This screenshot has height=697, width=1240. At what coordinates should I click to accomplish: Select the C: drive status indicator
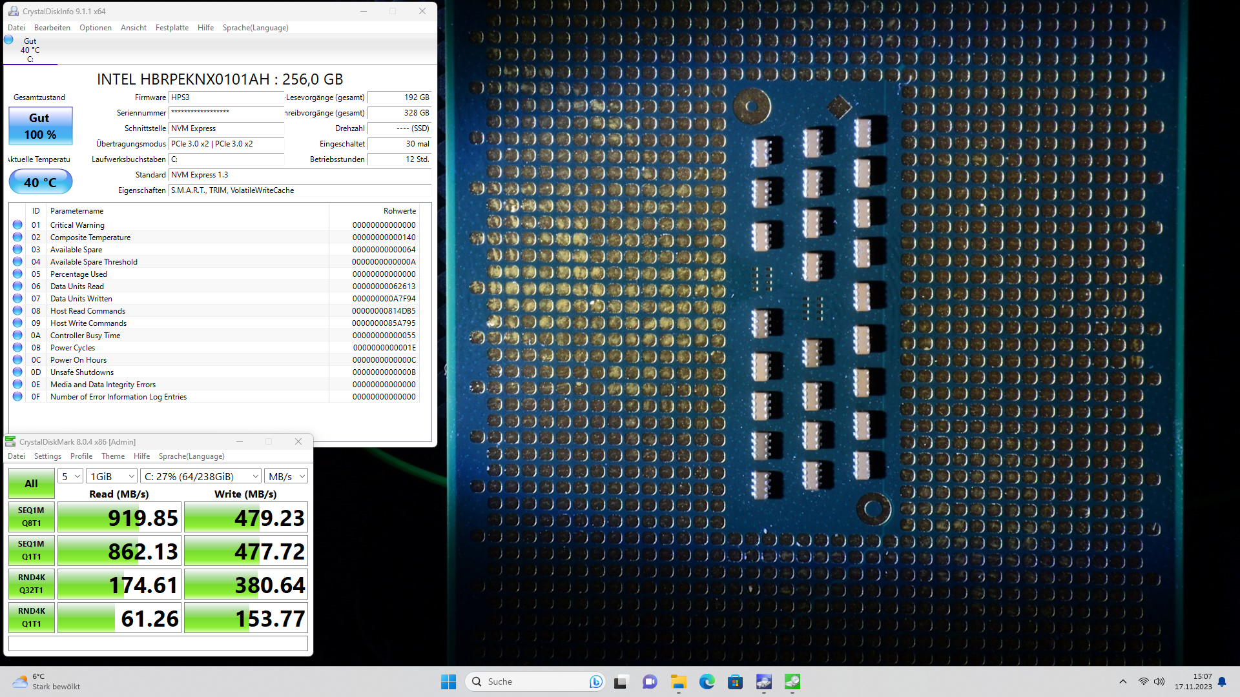(30, 50)
